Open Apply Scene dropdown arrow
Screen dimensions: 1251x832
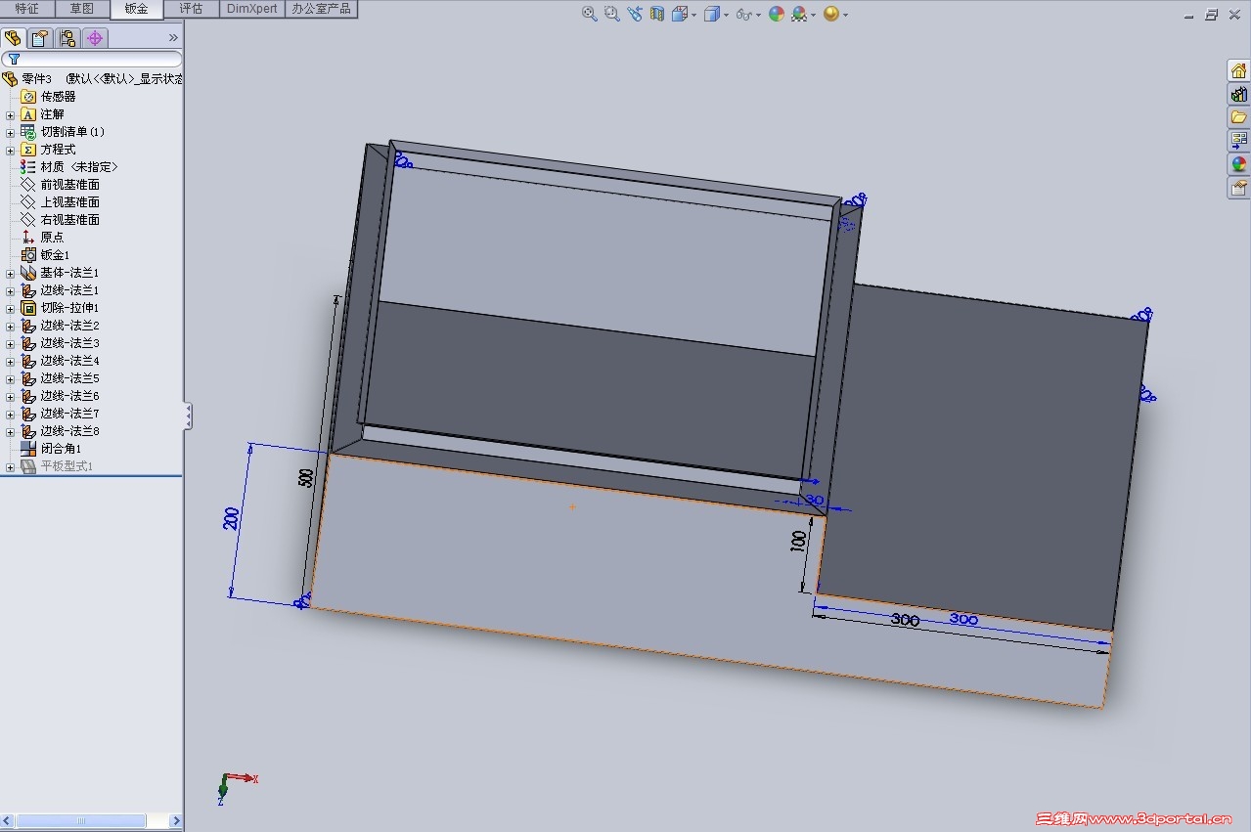[x=814, y=15]
